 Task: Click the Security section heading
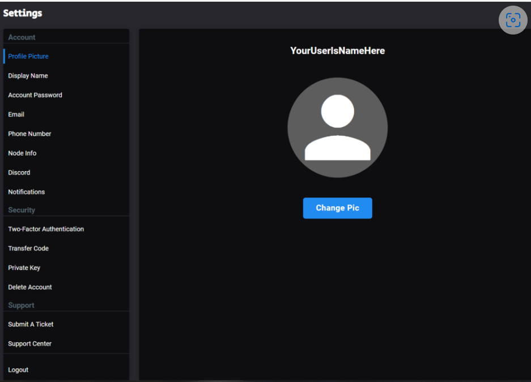[22, 210]
